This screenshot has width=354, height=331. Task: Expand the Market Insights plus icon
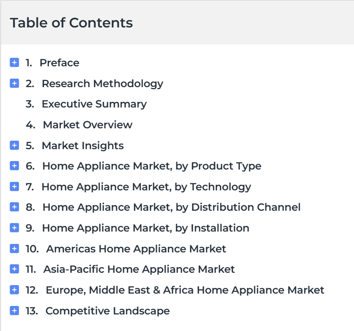pos(14,145)
